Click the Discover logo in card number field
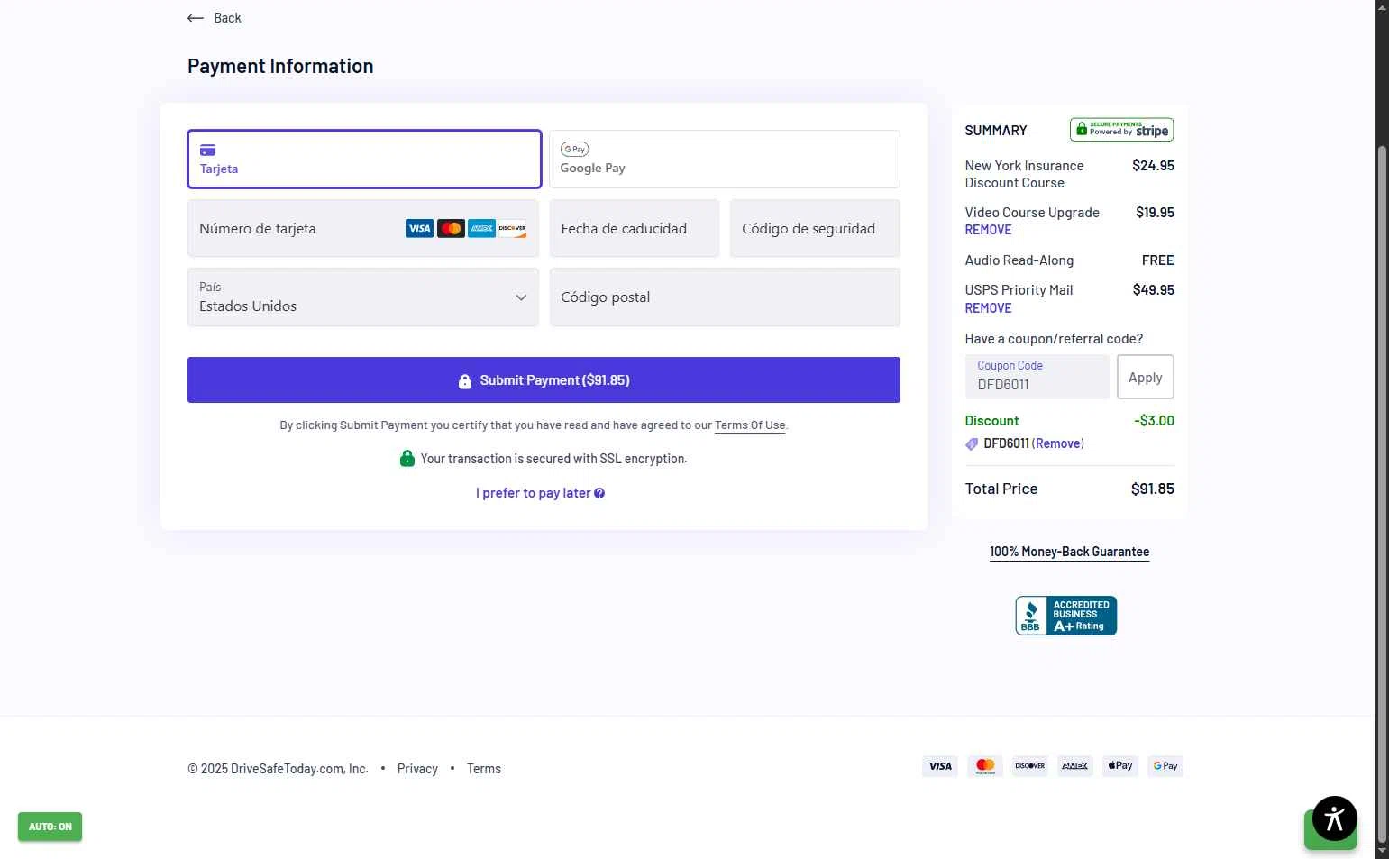The width and height of the screenshot is (1389, 859). point(512,229)
